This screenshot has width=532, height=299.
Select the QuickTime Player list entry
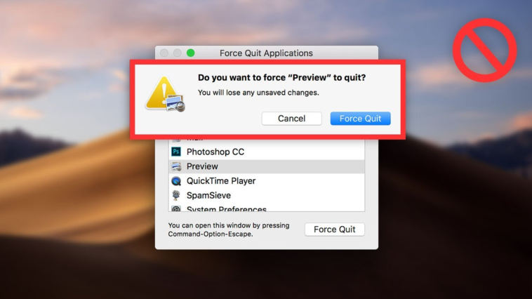267,181
